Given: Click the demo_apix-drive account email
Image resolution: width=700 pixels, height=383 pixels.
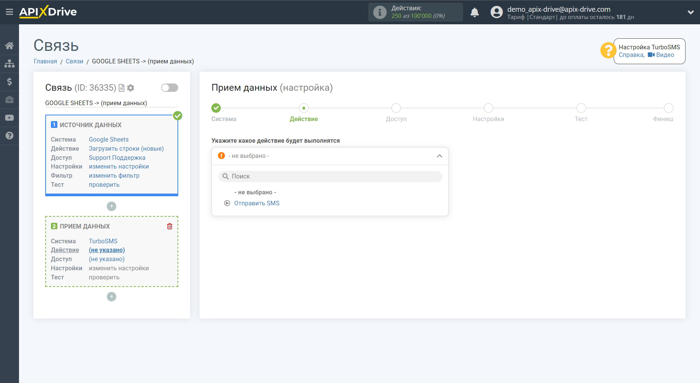Looking at the screenshot, I should [x=559, y=9].
